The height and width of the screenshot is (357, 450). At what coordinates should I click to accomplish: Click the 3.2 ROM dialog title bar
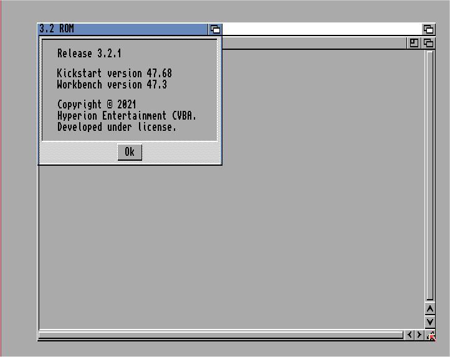(123, 29)
